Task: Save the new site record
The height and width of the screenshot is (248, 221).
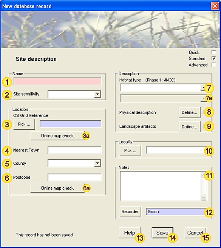Action: (162, 233)
